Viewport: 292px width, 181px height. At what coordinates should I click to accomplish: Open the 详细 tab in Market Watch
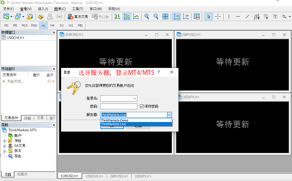click(27, 118)
